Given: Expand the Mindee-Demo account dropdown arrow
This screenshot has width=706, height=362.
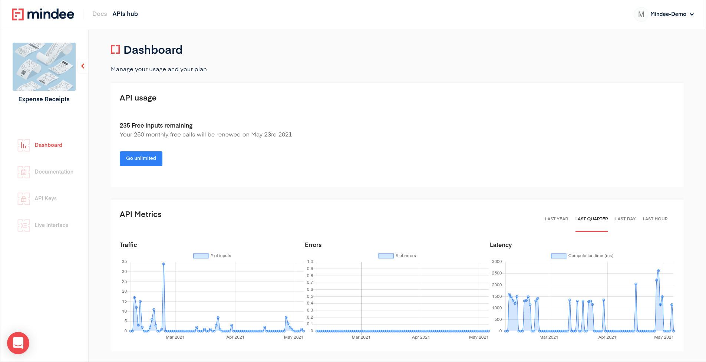Looking at the screenshot, I should [692, 14].
